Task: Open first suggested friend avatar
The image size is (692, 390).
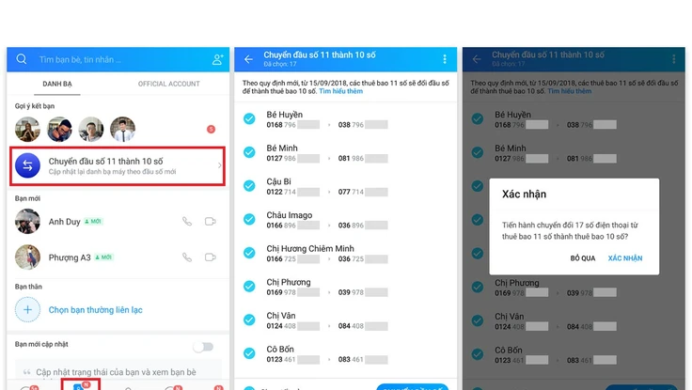Action: pyautogui.click(x=27, y=130)
